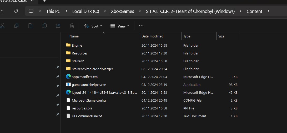Sort by the Size column header

(221, 36)
